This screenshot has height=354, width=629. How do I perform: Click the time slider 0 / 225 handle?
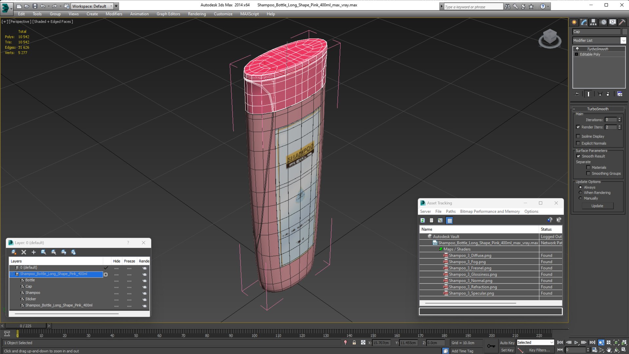(26, 326)
